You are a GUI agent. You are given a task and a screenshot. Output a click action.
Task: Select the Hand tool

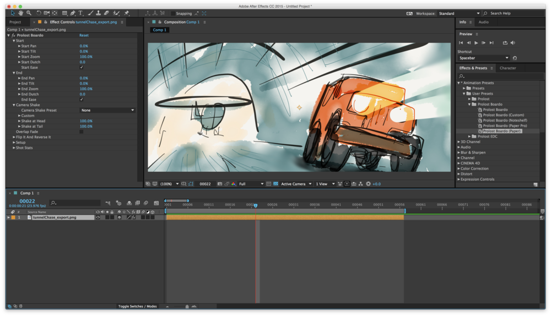click(21, 13)
